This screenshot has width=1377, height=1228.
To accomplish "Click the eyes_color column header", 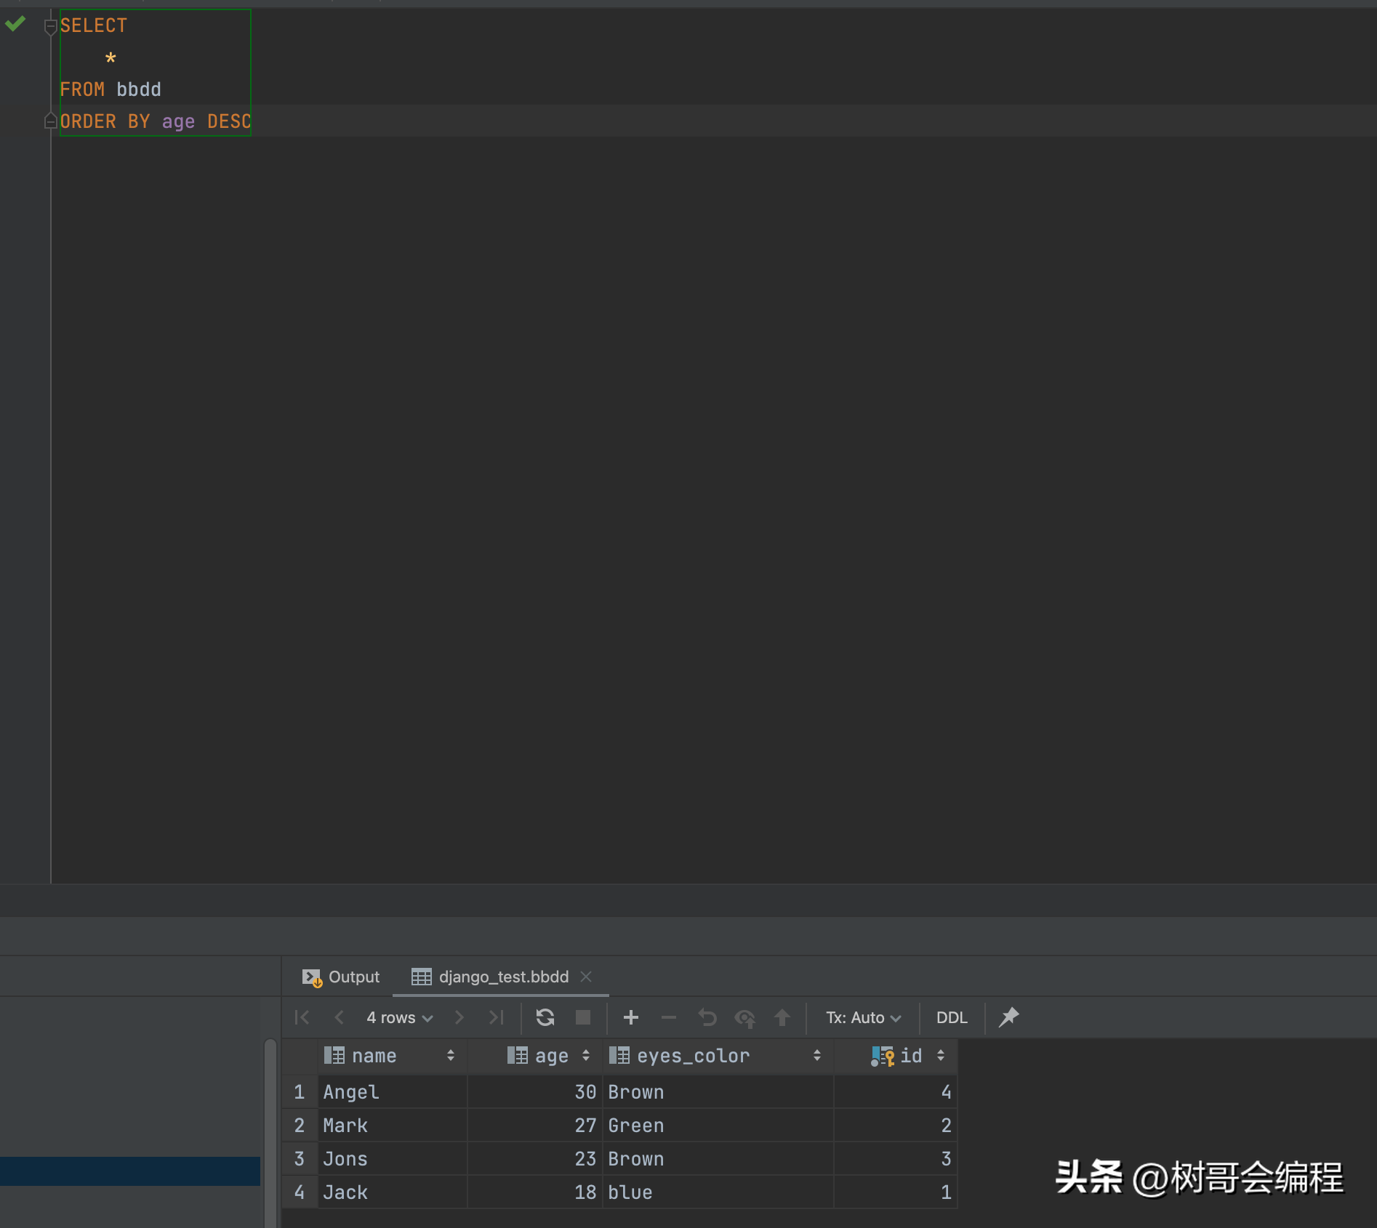I will pos(718,1056).
